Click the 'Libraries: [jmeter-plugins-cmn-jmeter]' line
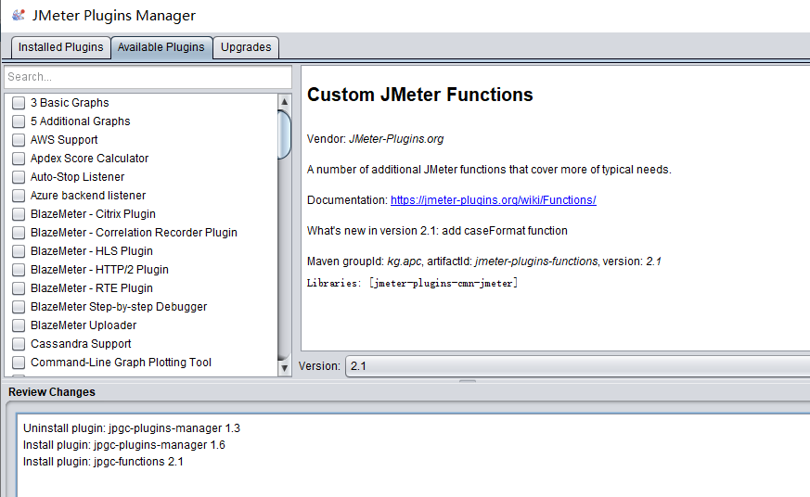This screenshot has width=810, height=497. pyautogui.click(x=412, y=284)
